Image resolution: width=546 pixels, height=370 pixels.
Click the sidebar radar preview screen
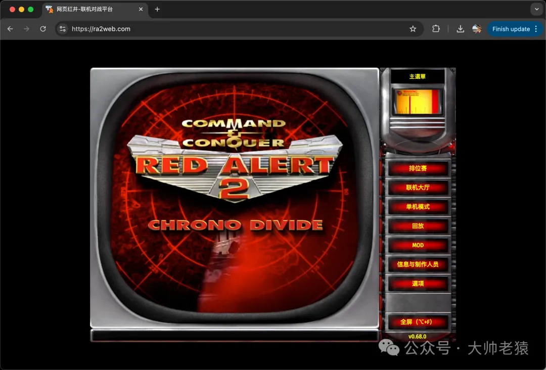[417, 102]
